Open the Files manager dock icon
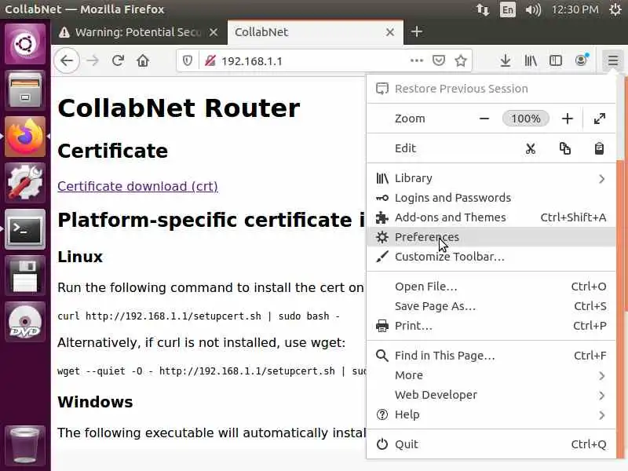 pyautogui.click(x=25, y=90)
